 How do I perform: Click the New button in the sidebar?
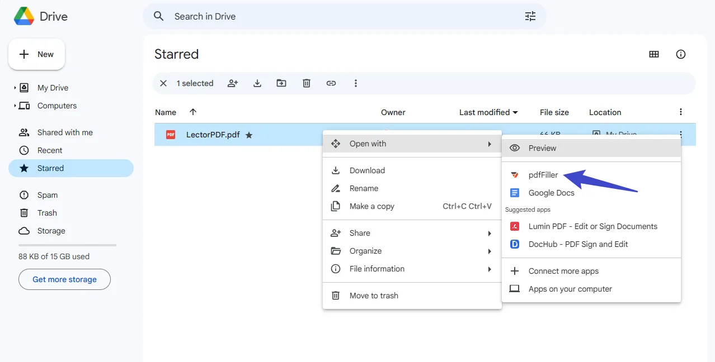click(x=36, y=54)
